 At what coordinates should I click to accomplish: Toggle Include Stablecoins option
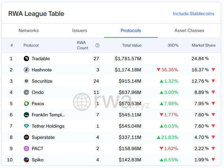(x=193, y=14)
